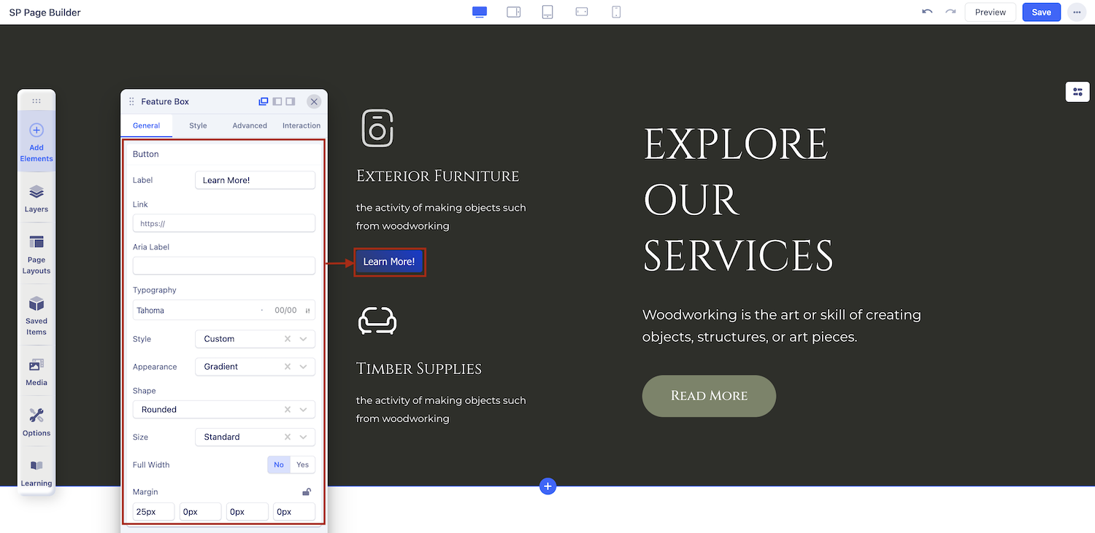Viewport: 1095px width, 533px height.
Task: Set Full Width to No
Action: pyautogui.click(x=279, y=465)
